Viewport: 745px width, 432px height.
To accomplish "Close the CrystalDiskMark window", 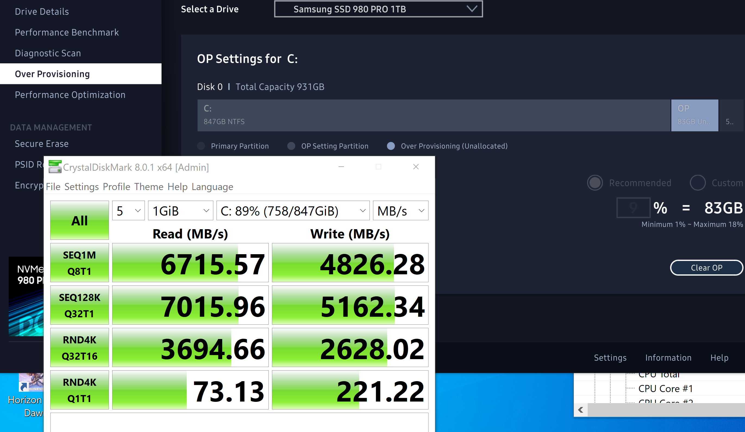I will pyautogui.click(x=416, y=167).
